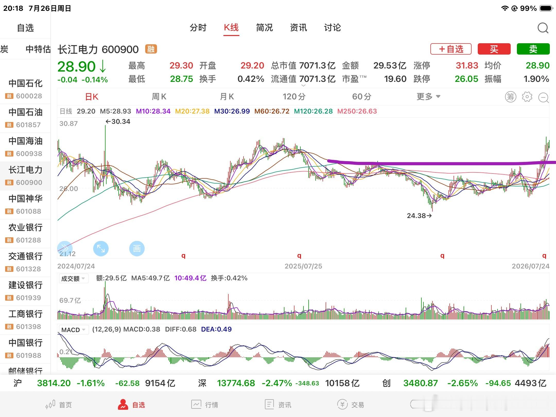556x417 pixels.
Task: Zoom out chart with minus magnifier
Action: tap(544, 97)
